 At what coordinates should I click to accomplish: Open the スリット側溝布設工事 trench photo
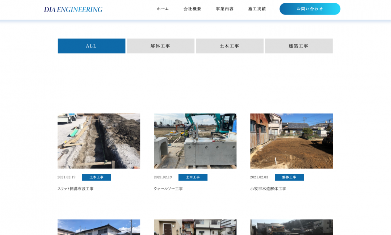click(x=99, y=141)
